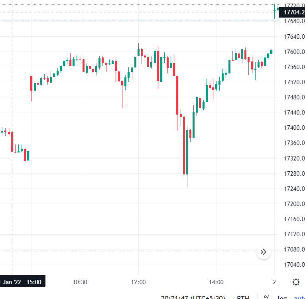305x299 pixels.
Task: Click the Jan '22 15:00 crosshair date label
Action: pos(22,282)
